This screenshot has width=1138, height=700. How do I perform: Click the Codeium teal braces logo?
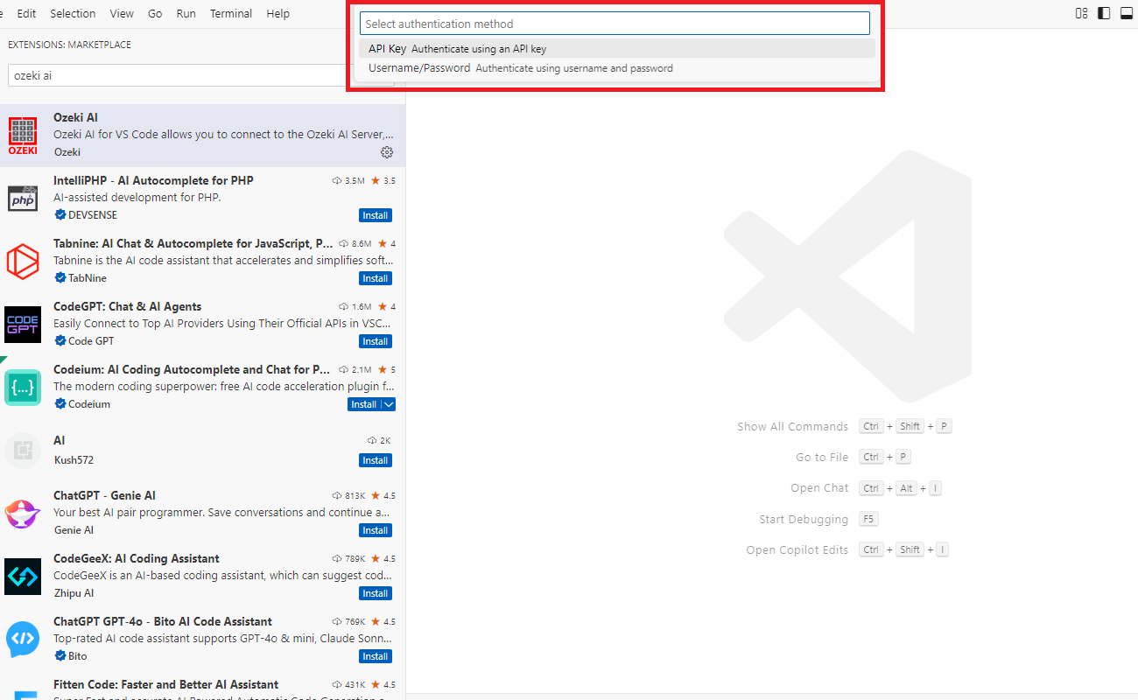(x=23, y=388)
